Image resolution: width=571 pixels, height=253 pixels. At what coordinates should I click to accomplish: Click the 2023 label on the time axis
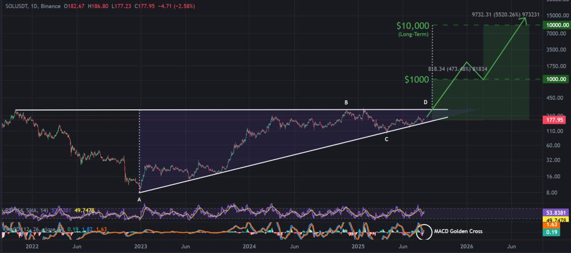point(139,245)
